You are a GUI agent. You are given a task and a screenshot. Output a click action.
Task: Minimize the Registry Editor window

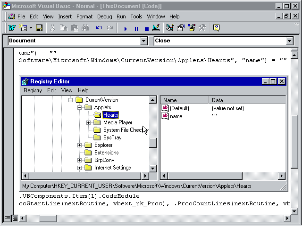click(x=265, y=81)
